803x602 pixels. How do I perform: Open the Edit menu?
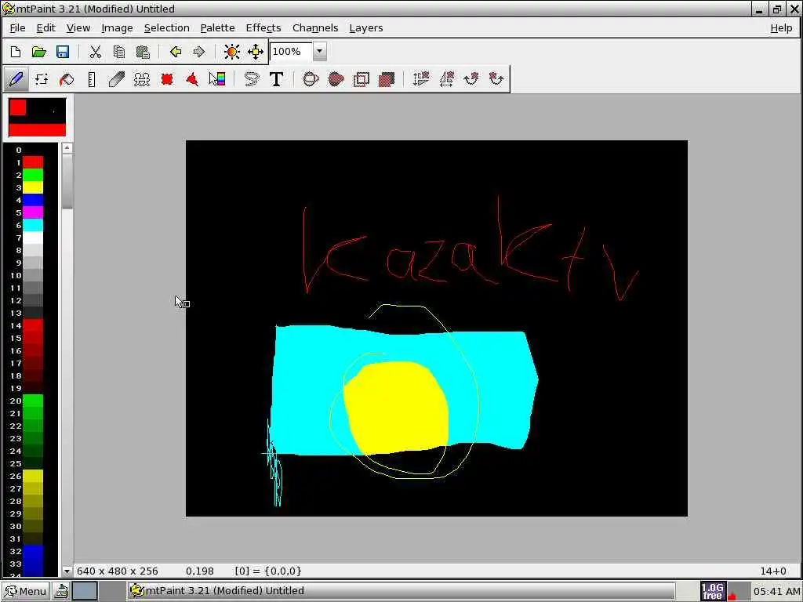click(45, 28)
